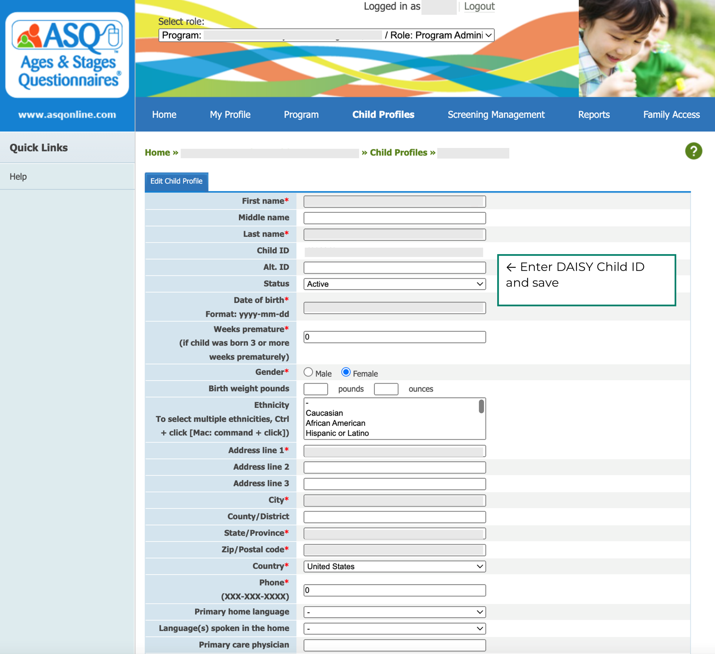Click the Home breadcrumb link
This screenshot has width=715, height=654.
coord(157,152)
